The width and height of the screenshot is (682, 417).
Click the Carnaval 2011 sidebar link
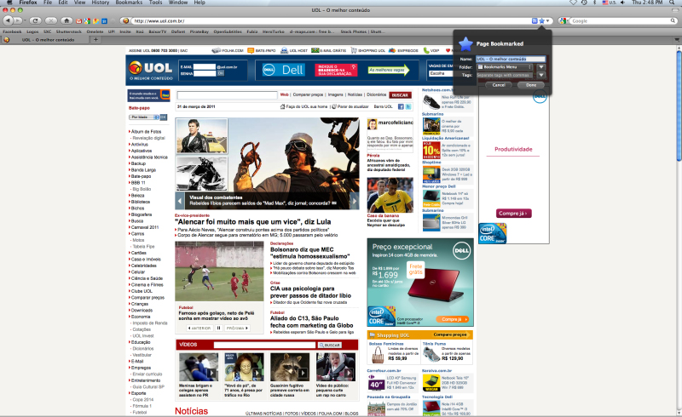[145, 227]
